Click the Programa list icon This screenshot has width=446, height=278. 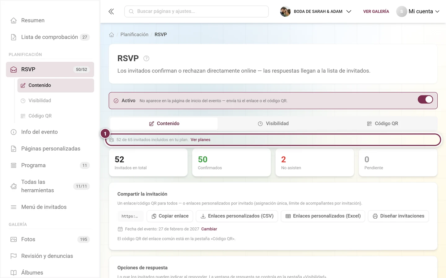coord(14,165)
